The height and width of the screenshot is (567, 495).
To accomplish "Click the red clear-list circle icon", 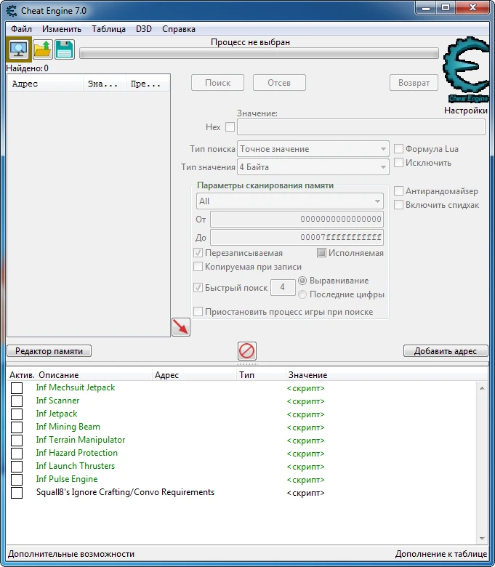I will tap(247, 351).
